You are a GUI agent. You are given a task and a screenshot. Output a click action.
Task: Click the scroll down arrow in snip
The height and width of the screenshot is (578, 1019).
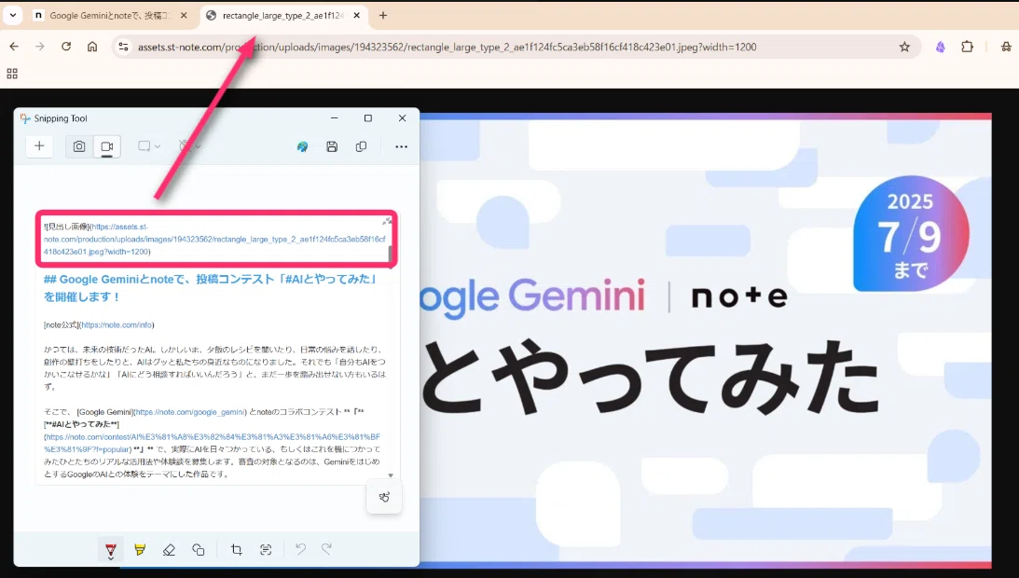(391, 476)
